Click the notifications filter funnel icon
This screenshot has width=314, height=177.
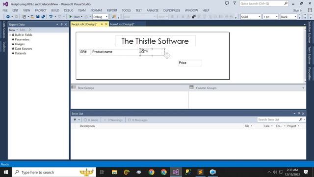[235, 3]
